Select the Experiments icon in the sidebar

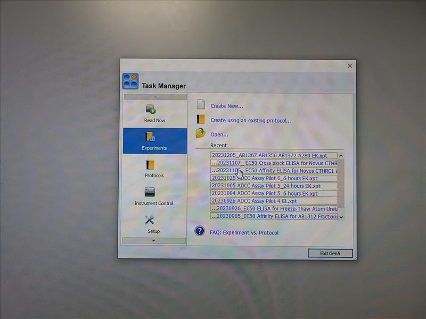tap(151, 137)
